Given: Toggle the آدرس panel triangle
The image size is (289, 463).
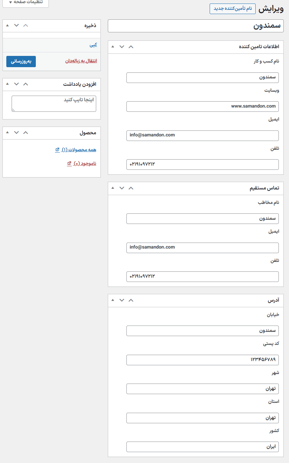Looking at the screenshot, I should tap(113, 300).
